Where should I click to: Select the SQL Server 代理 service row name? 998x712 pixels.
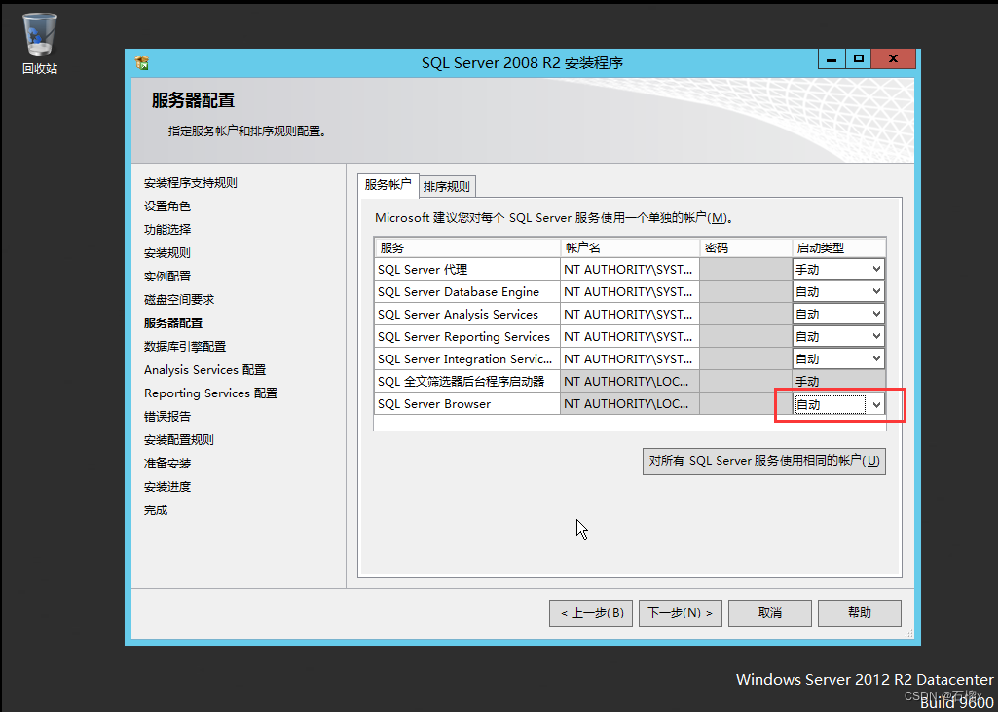[x=467, y=270]
